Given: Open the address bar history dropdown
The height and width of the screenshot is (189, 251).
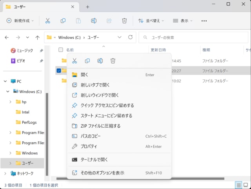Looking at the screenshot, I should click(120, 38).
